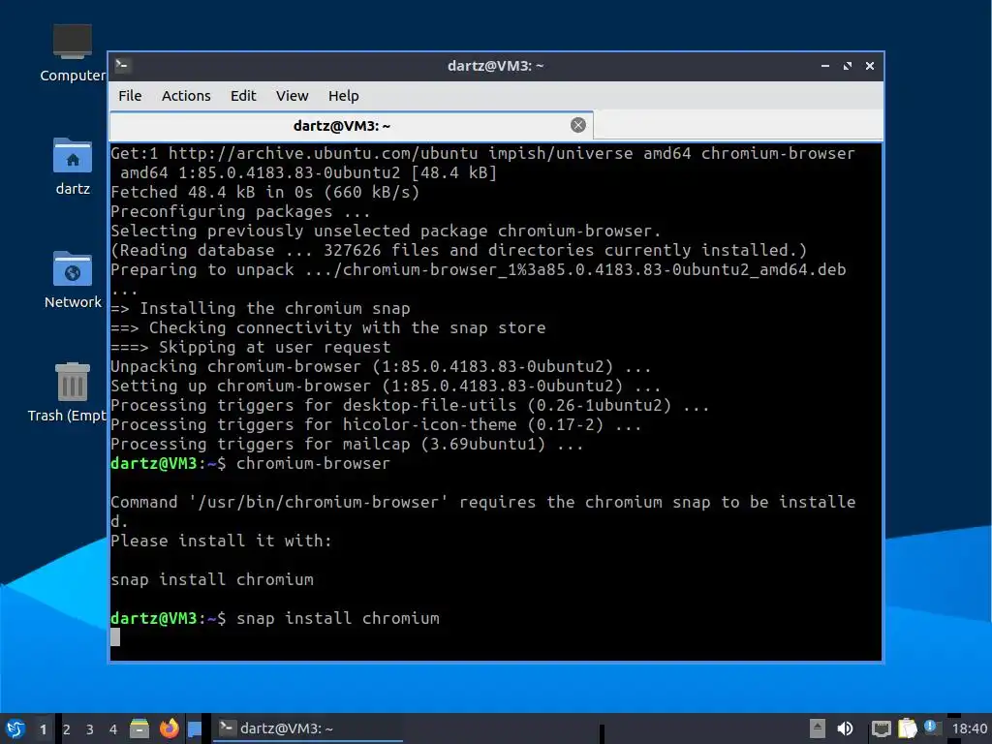
Task: Launch the file manager from the panel
Action: pos(139,728)
